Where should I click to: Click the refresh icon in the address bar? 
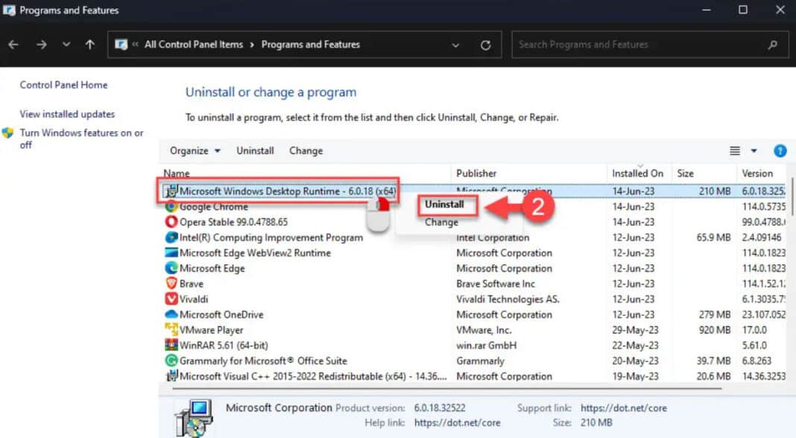(x=487, y=44)
